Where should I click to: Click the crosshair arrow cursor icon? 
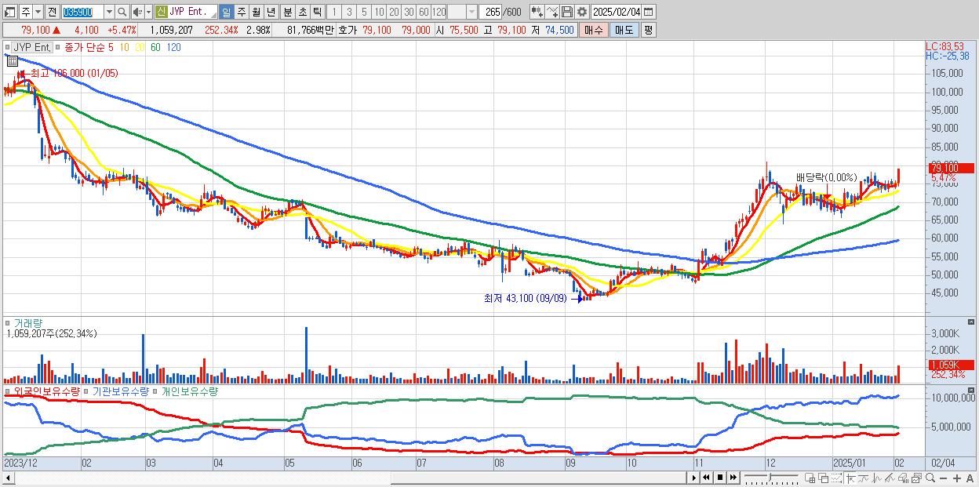click(x=851, y=478)
